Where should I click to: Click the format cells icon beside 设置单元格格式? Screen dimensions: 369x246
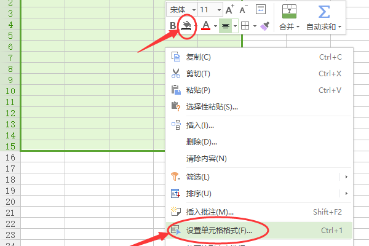(x=175, y=230)
